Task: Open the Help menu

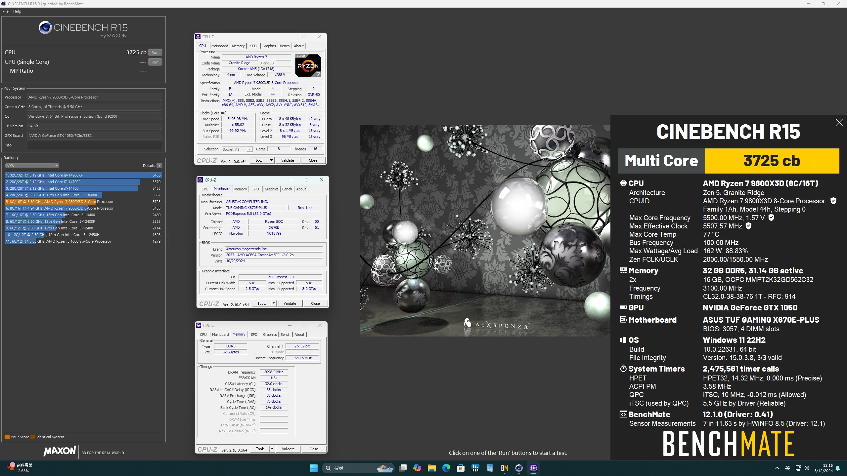Action: click(17, 11)
